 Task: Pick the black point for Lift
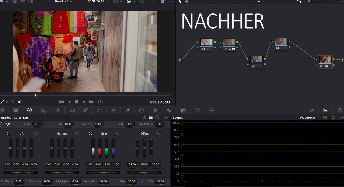coord(8,133)
